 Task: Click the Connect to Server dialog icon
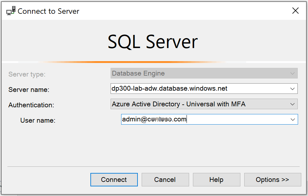11,10
